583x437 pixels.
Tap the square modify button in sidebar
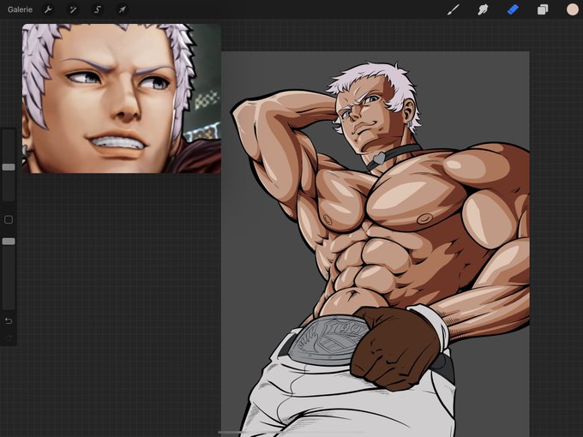[9, 219]
